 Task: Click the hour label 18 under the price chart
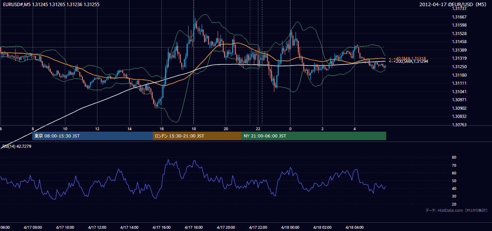click(194, 129)
